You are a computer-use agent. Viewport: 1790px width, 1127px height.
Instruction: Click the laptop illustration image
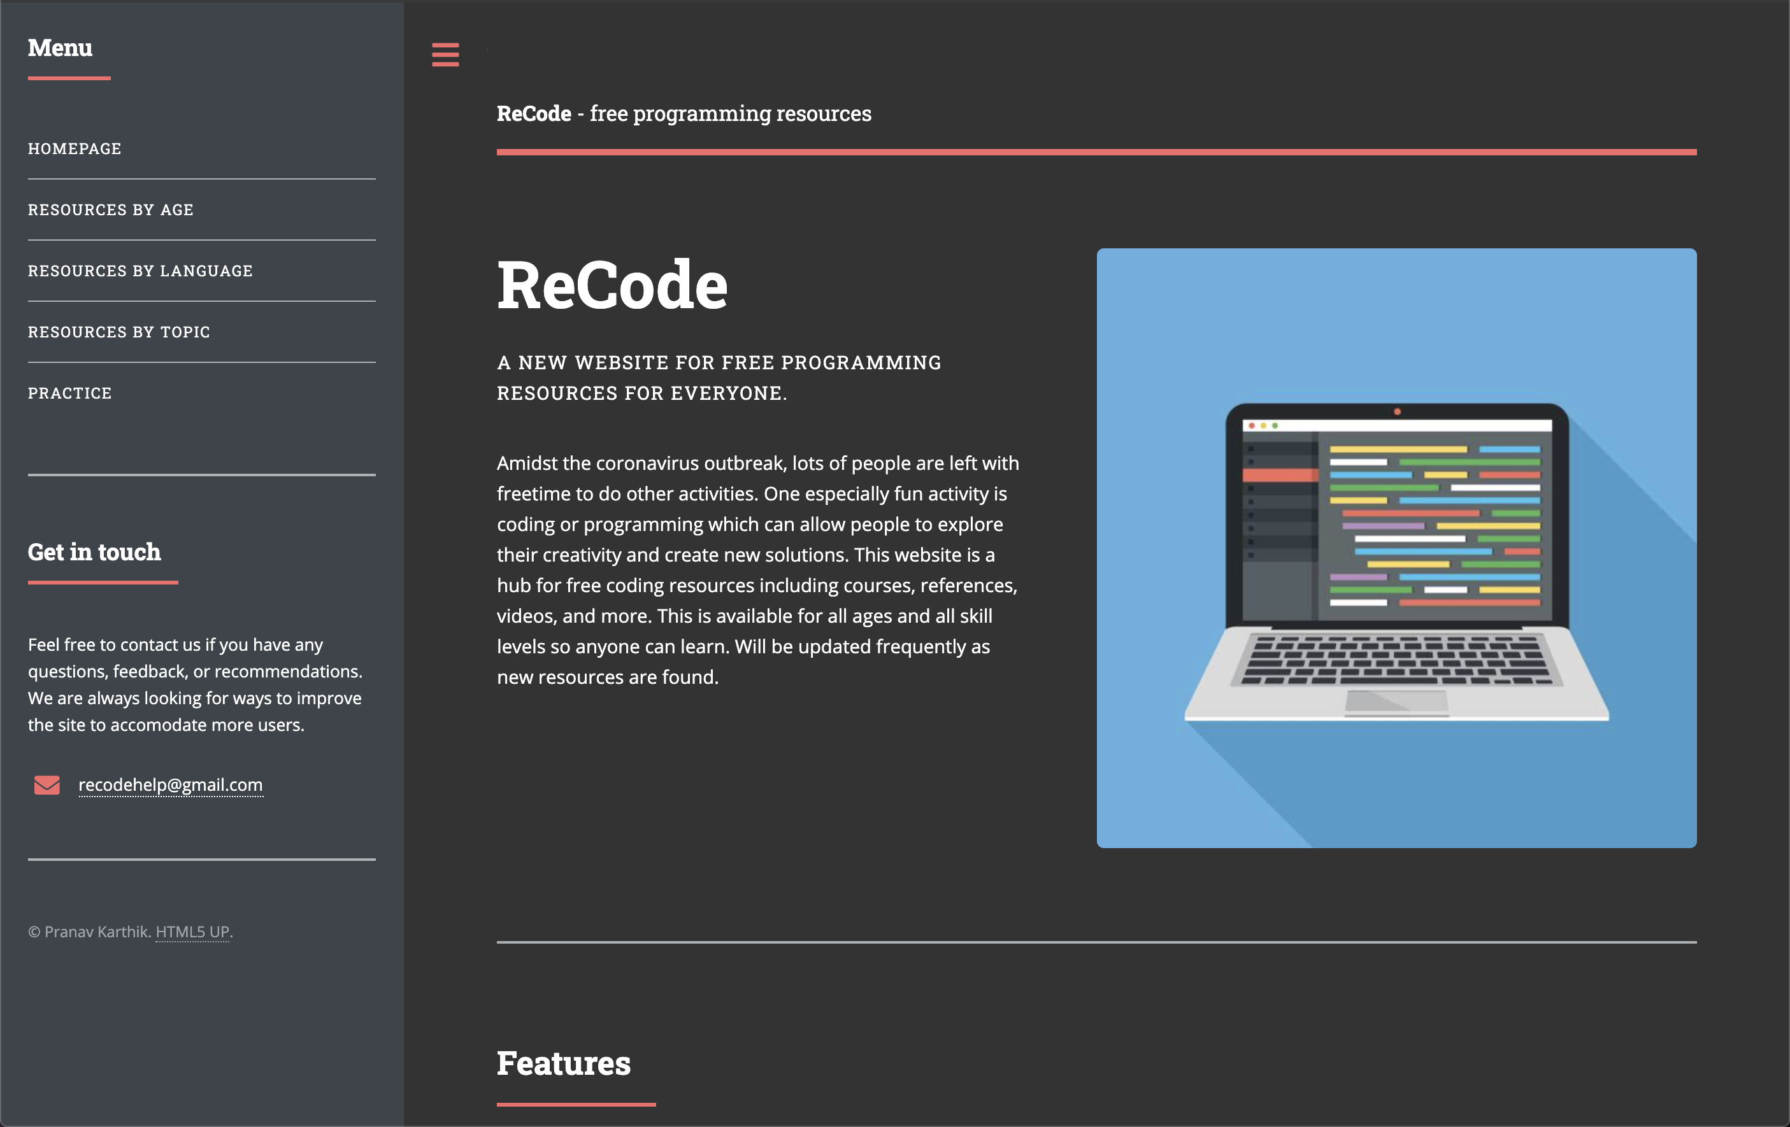pos(1396,548)
